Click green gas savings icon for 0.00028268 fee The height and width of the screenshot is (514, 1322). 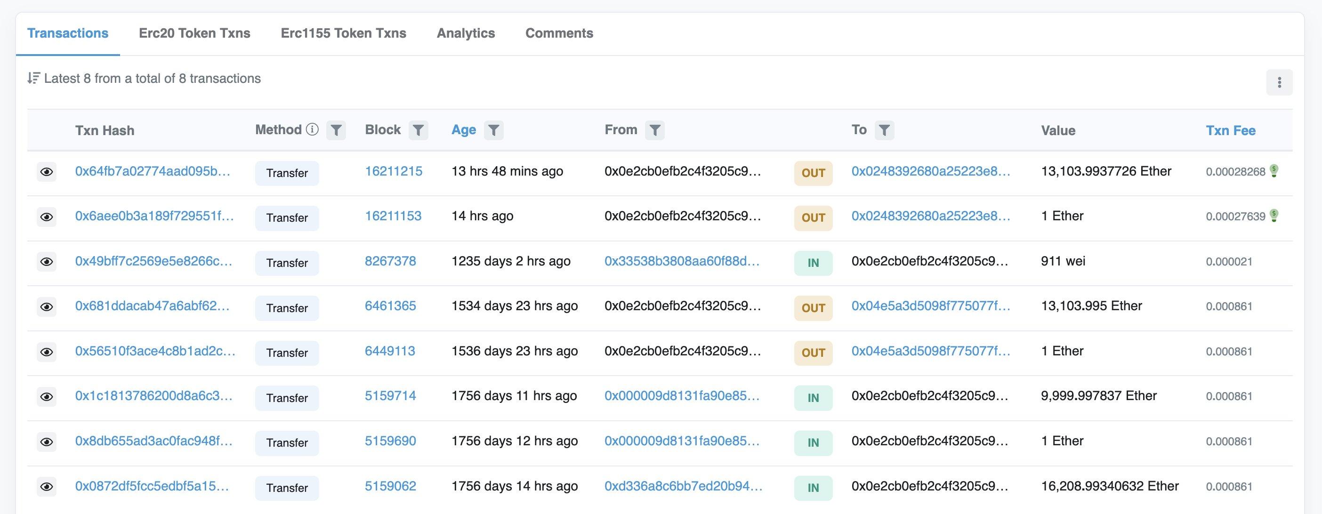(x=1274, y=171)
